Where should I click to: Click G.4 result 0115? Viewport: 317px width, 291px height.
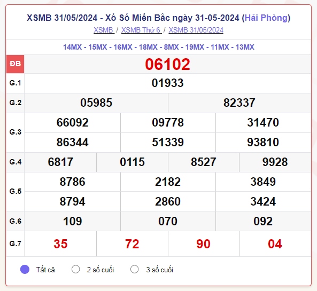(x=132, y=162)
